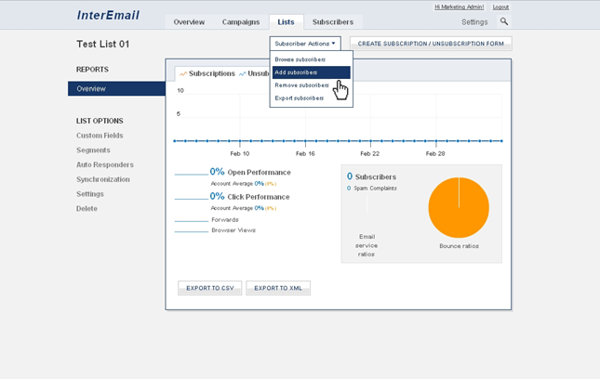The image size is (600, 379).
Task: Click the search magnifier icon
Action: pos(504,21)
